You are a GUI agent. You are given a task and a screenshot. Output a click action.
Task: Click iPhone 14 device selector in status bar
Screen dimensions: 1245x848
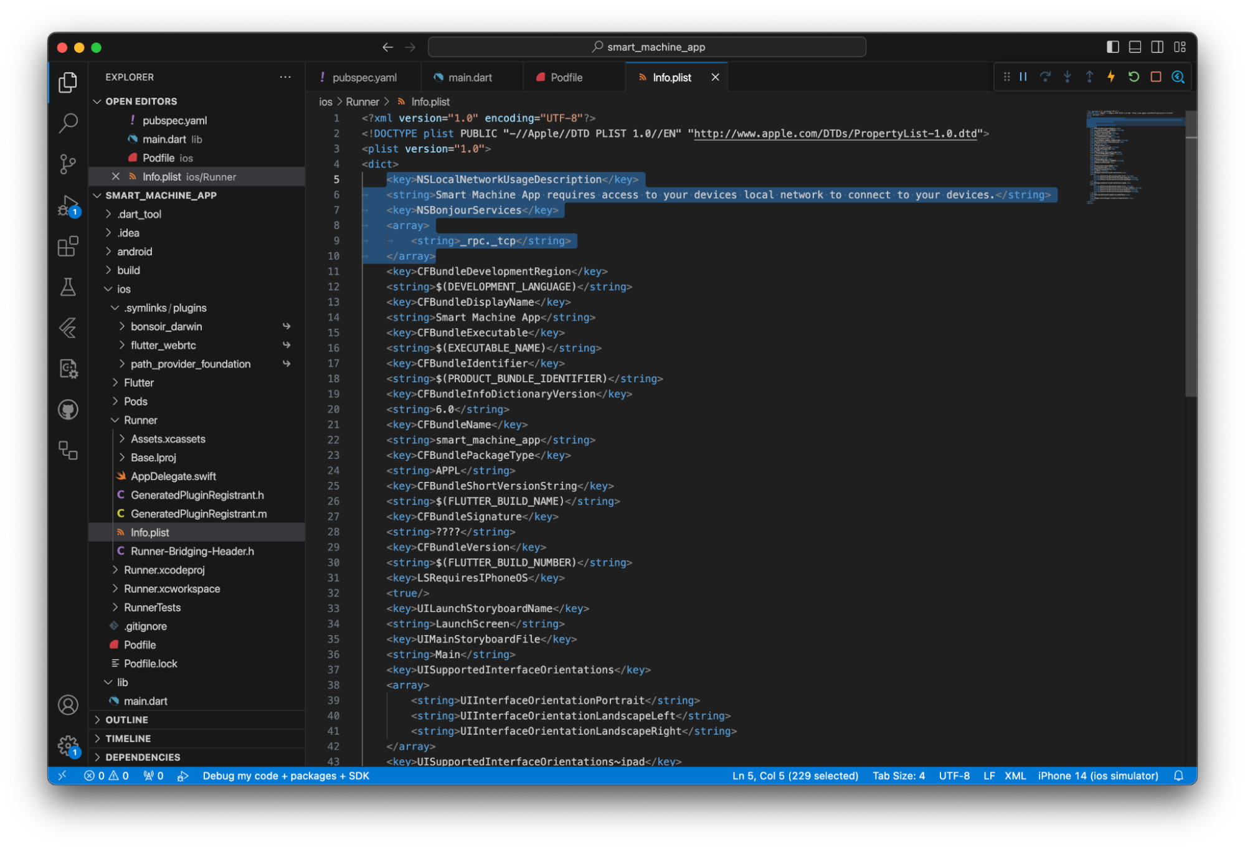coord(1097,776)
